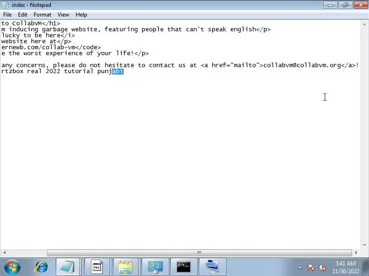Click the Windows Start orb
Viewport: 369px width, 276px height.
point(12,267)
